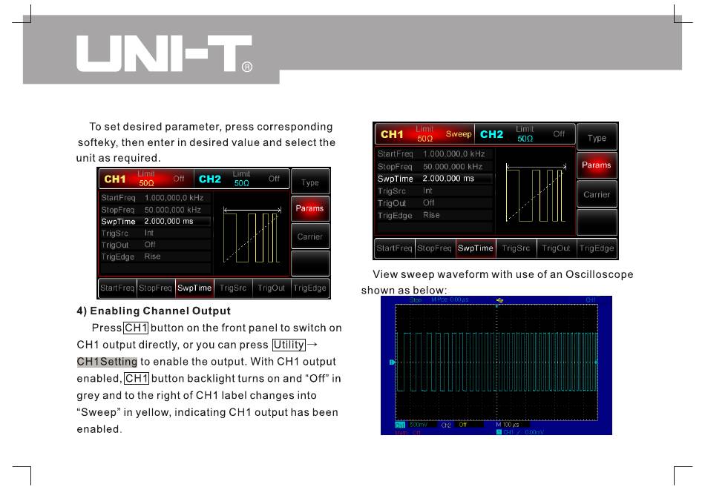Click the TrigSrc Int row on the CH1-Off screen

pos(155,233)
